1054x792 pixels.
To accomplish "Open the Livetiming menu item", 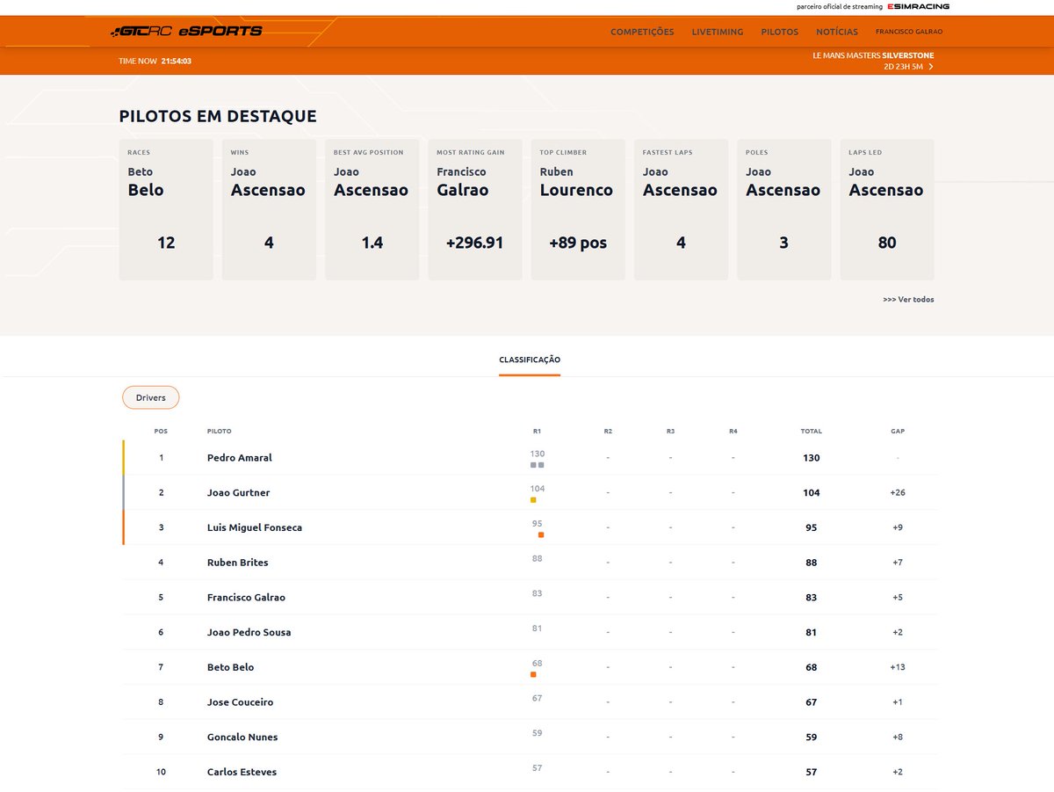I will (718, 32).
